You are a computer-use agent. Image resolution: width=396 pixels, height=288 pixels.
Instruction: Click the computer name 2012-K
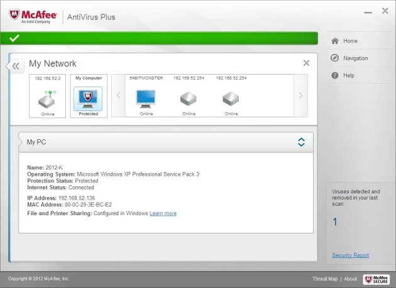click(54, 168)
